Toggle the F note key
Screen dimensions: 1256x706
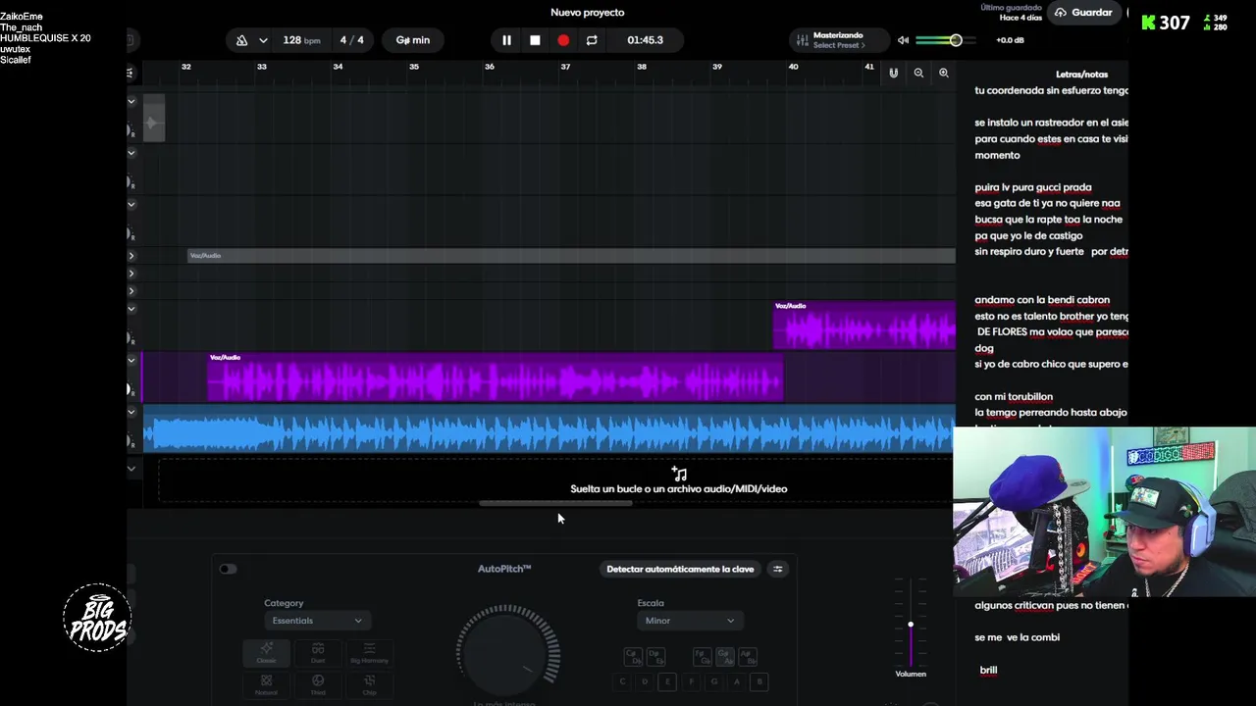(x=691, y=681)
